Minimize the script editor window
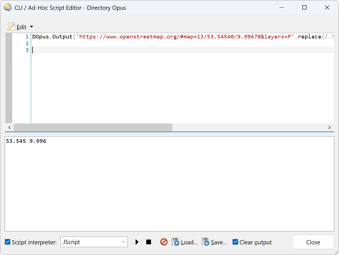 click(282, 8)
